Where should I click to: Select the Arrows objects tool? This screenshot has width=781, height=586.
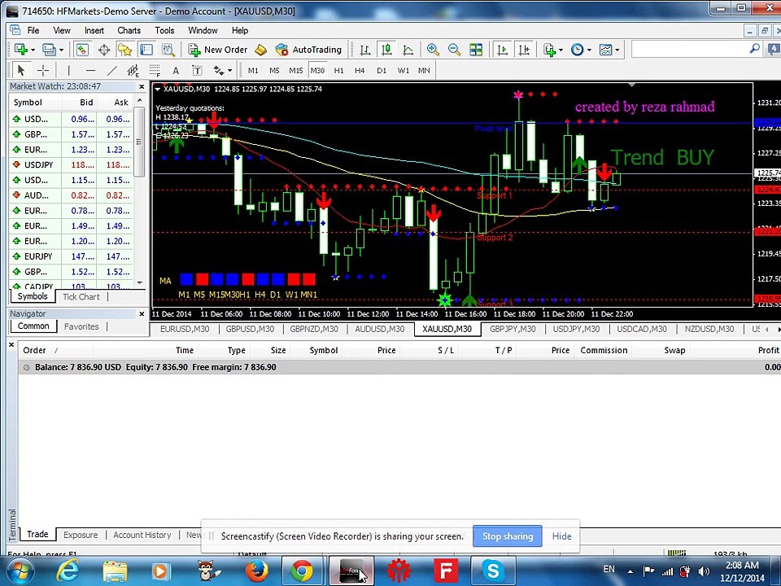219,70
